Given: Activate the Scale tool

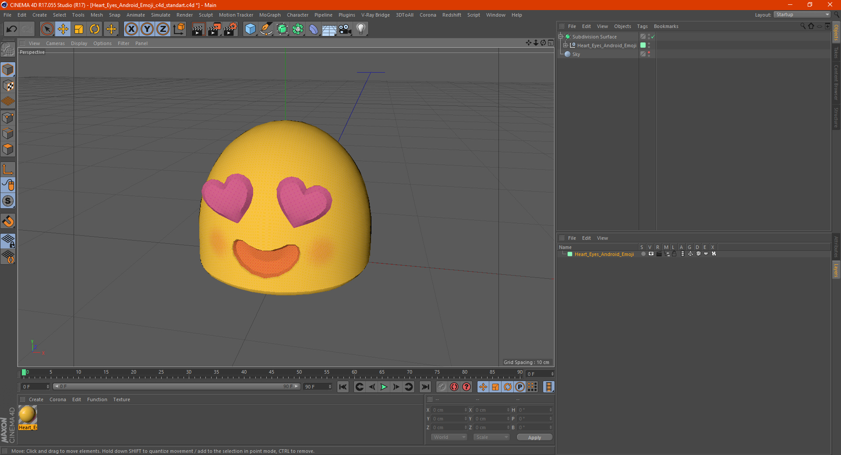Looking at the screenshot, I should pos(79,29).
